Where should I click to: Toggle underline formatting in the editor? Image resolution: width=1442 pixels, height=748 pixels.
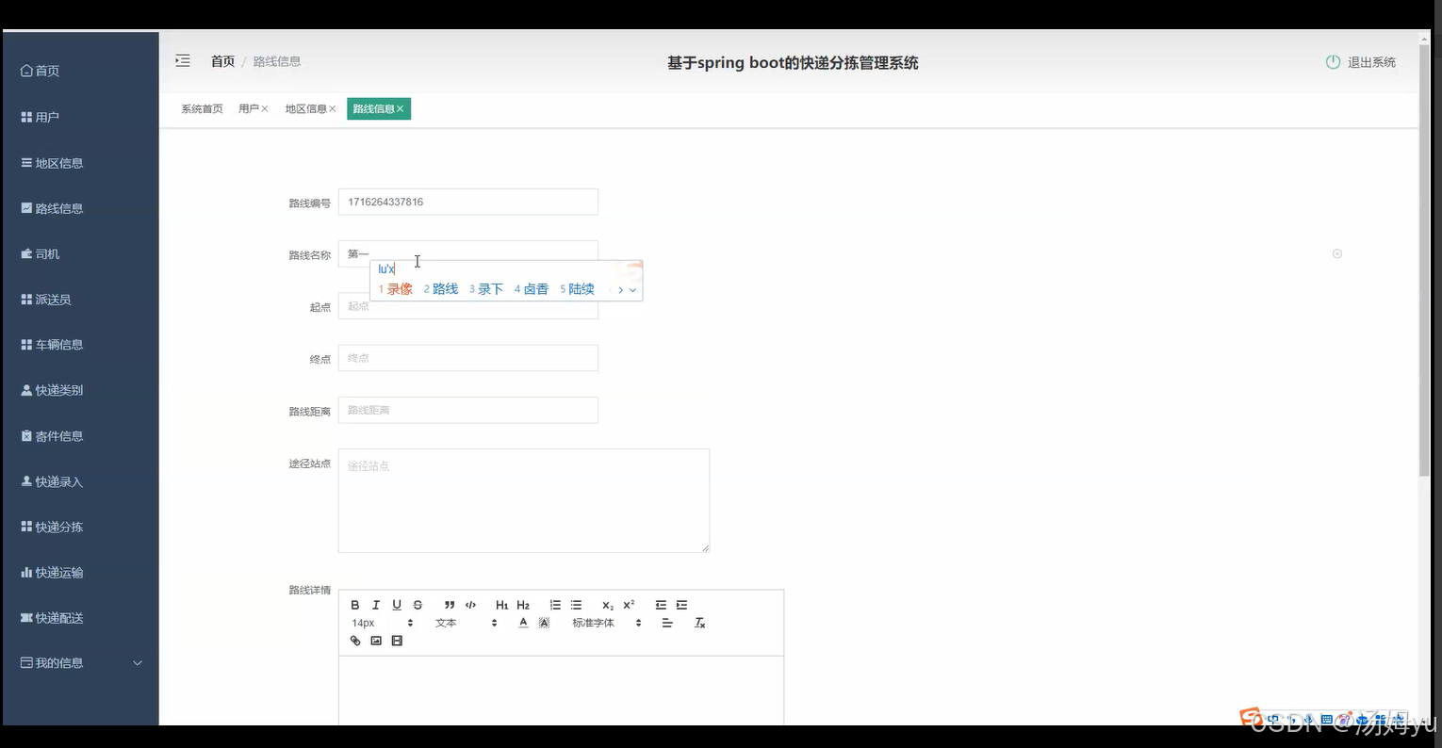(x=397, y=605)
